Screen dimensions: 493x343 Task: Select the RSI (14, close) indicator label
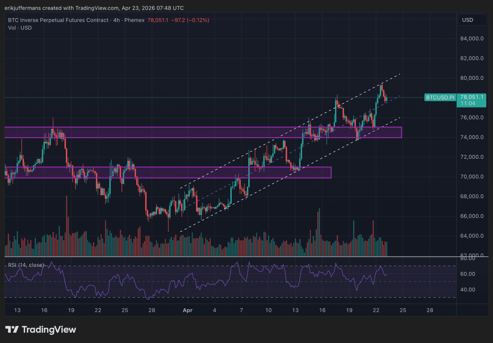pyautogui.click(x=26, y=265)
